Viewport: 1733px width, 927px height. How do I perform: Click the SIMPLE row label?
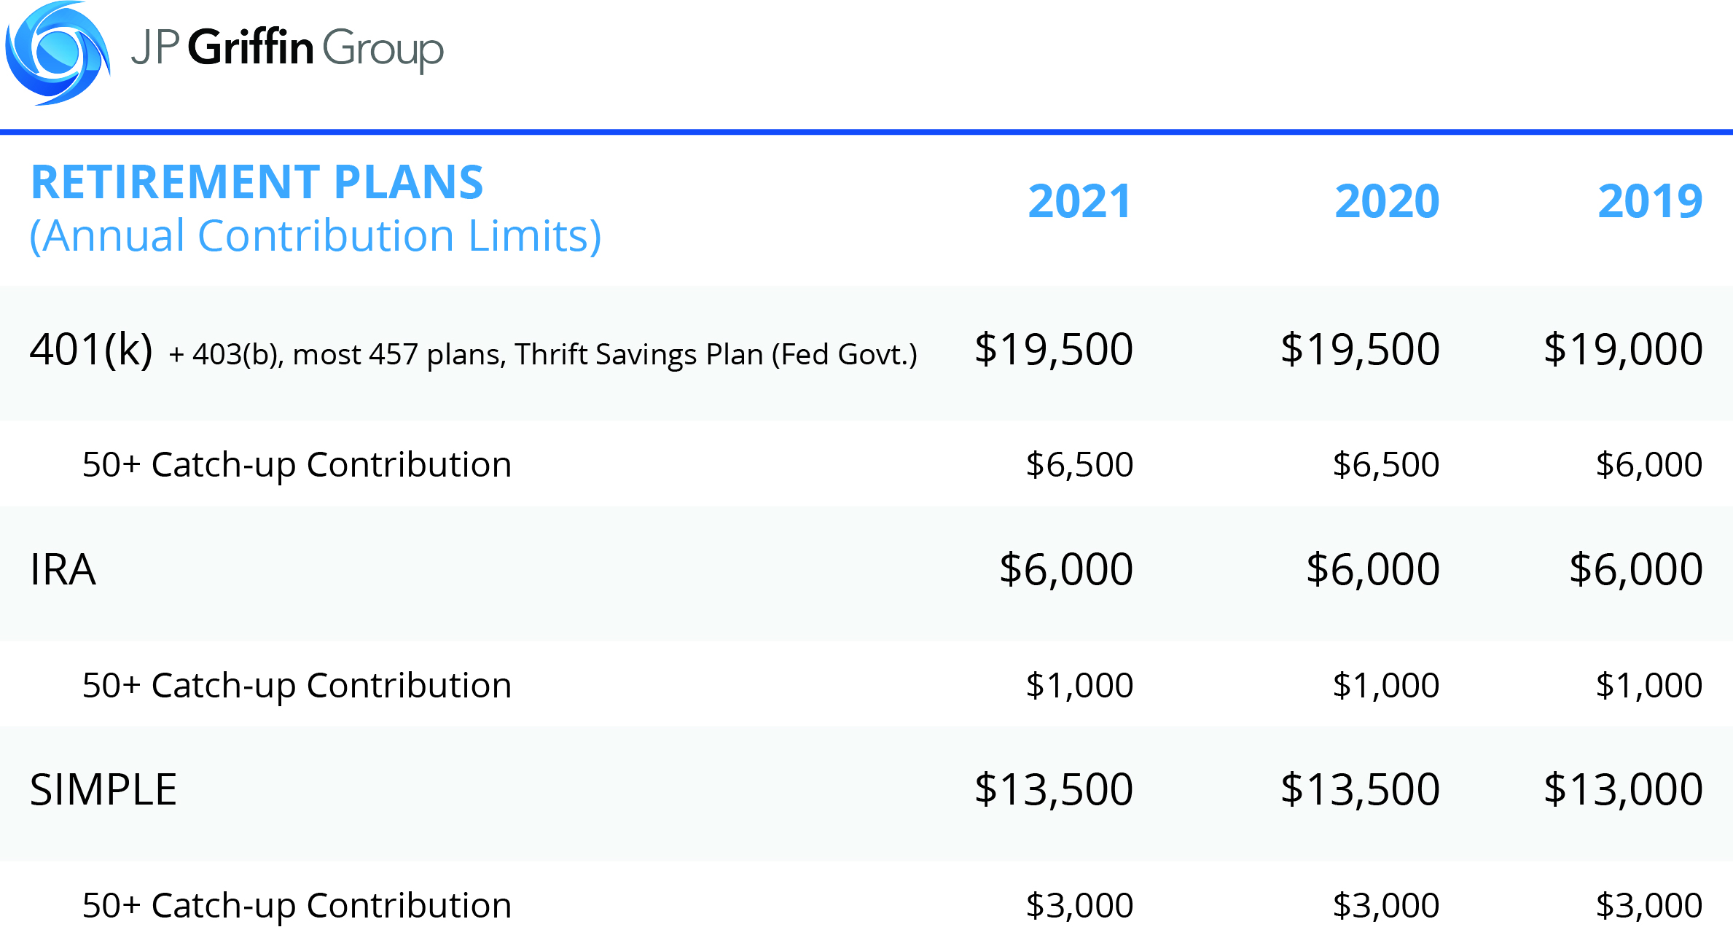point(103,790)
